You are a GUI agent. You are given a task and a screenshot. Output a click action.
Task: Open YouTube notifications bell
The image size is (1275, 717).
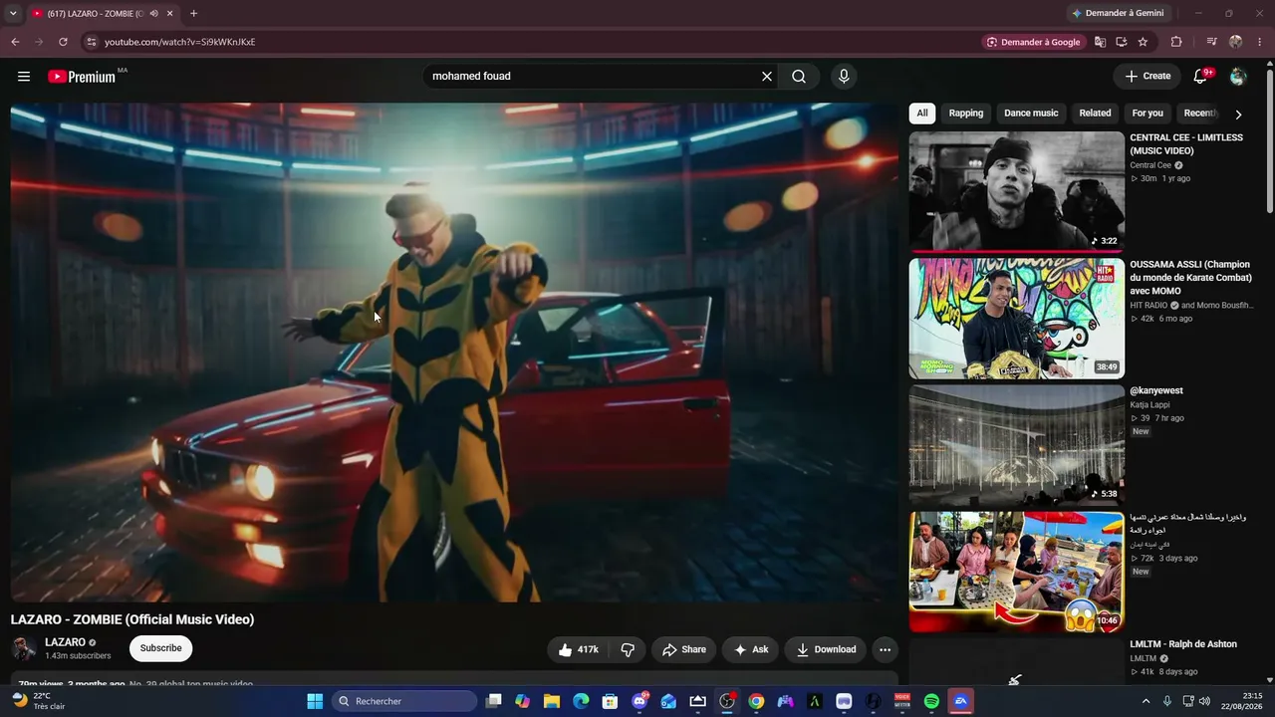[1200, 77]
